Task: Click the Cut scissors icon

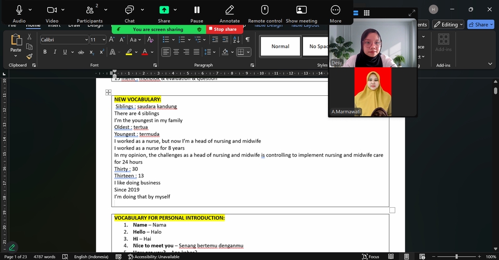Action: tap(29, 37)
